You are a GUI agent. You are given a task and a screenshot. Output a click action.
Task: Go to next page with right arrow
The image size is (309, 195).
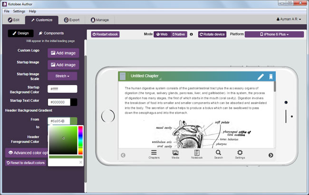pyautogui.click(x=271, y=155)
